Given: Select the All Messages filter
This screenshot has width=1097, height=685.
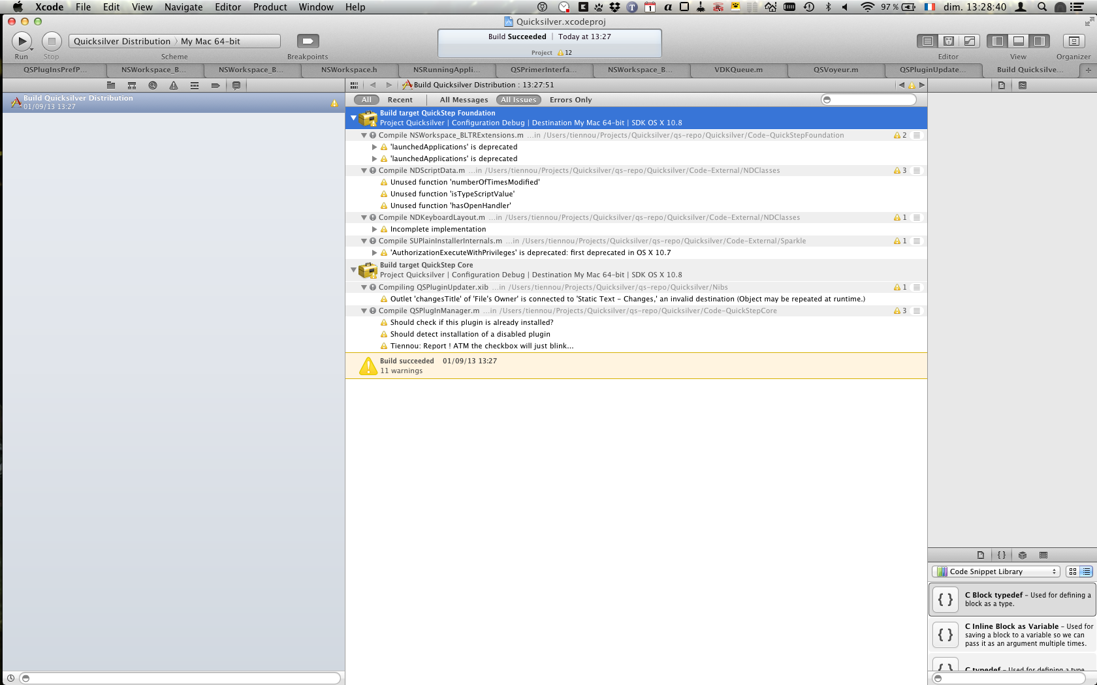Looking at the screenshot, I should coord(464,100).
